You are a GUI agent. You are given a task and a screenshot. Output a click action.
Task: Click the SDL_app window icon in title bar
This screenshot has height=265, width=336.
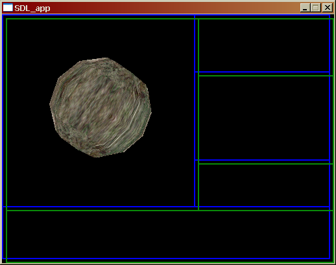(x=8, y=8)
